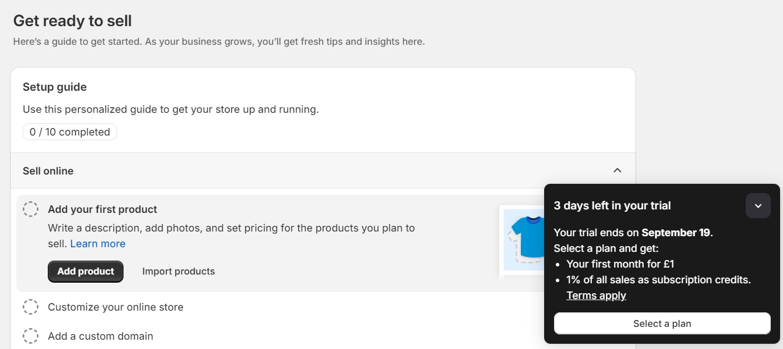Click the 0 / 10 completed progress badge

(69, 131)
